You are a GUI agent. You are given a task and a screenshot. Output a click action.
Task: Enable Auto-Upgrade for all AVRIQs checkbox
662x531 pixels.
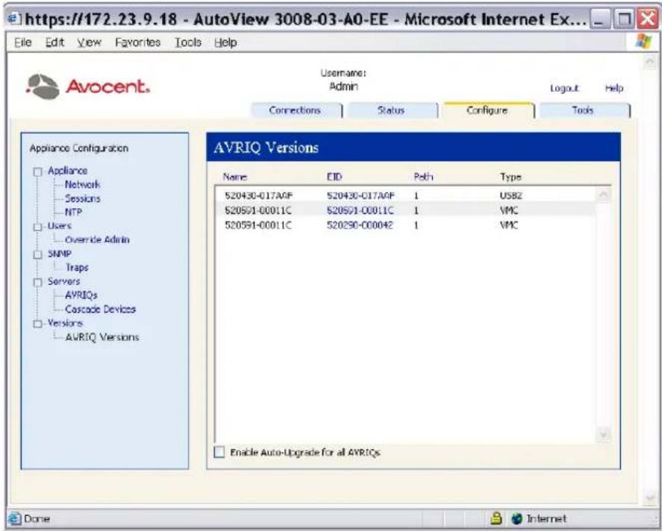[x=219, y=452]
